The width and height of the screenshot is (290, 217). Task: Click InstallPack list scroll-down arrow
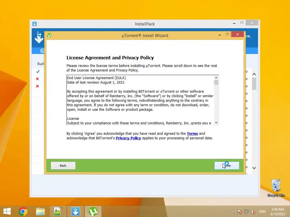pos(254,168)
